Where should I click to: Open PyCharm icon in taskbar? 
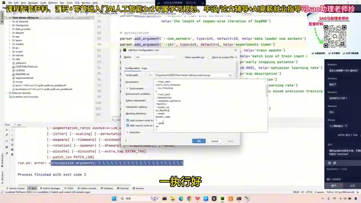point(222,198)
